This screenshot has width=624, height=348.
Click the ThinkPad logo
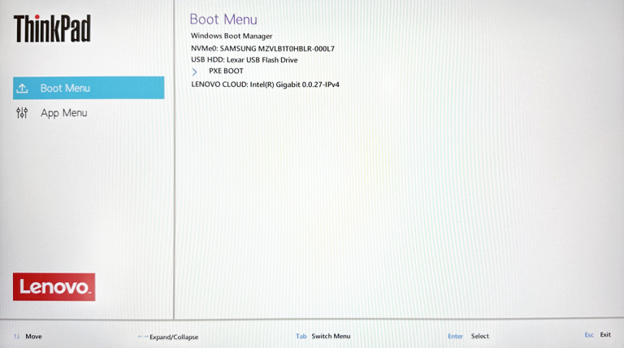52,28
